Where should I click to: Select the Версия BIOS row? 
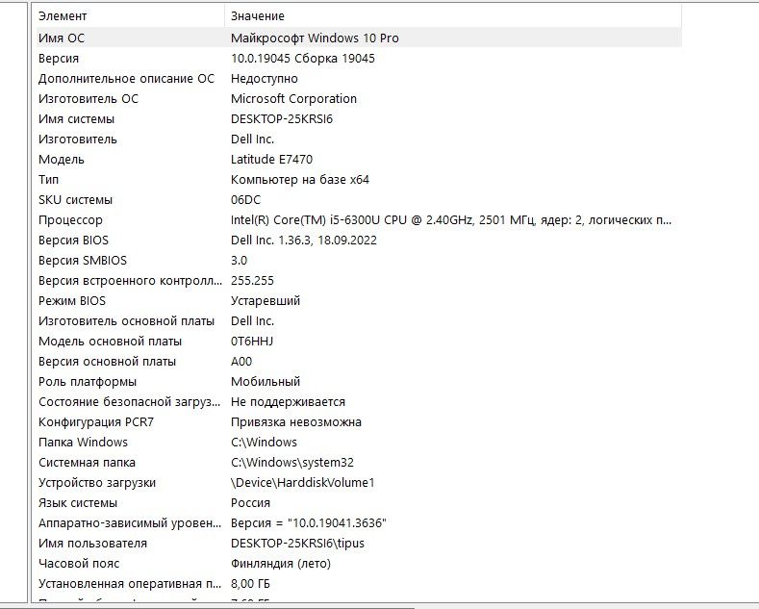[359, 241]
